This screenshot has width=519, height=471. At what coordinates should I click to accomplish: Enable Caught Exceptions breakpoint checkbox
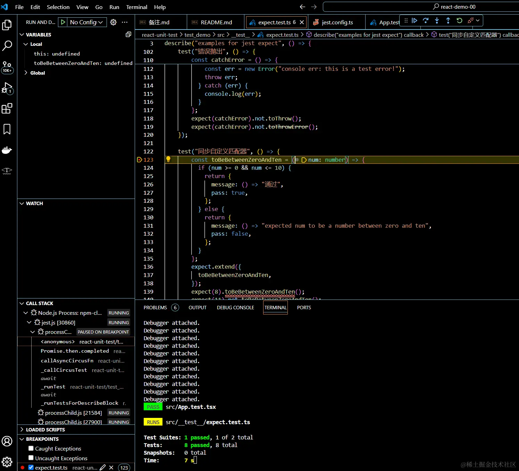tap(31, 448)
